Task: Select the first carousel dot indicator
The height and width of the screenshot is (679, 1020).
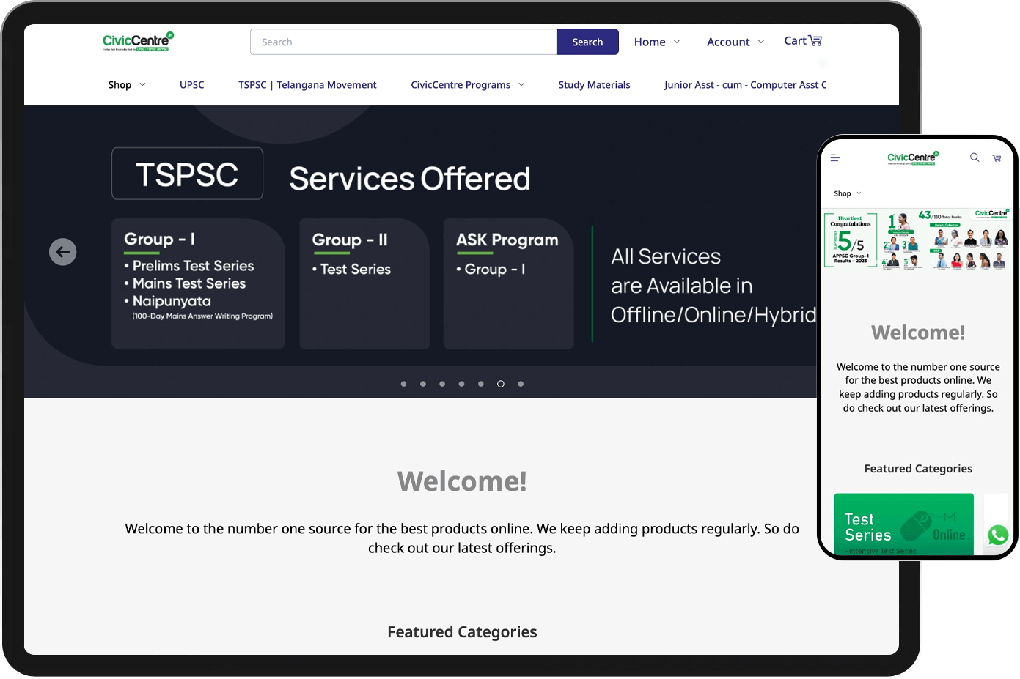Action: click(403, 384)
